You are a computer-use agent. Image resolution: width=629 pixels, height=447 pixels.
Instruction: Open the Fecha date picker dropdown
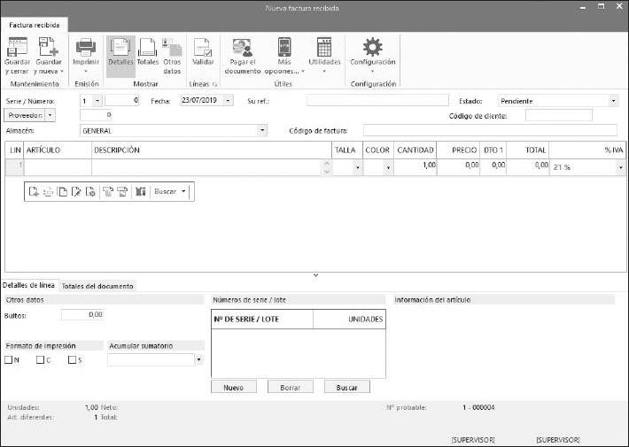pyautogui.click(x=229, y=101)
